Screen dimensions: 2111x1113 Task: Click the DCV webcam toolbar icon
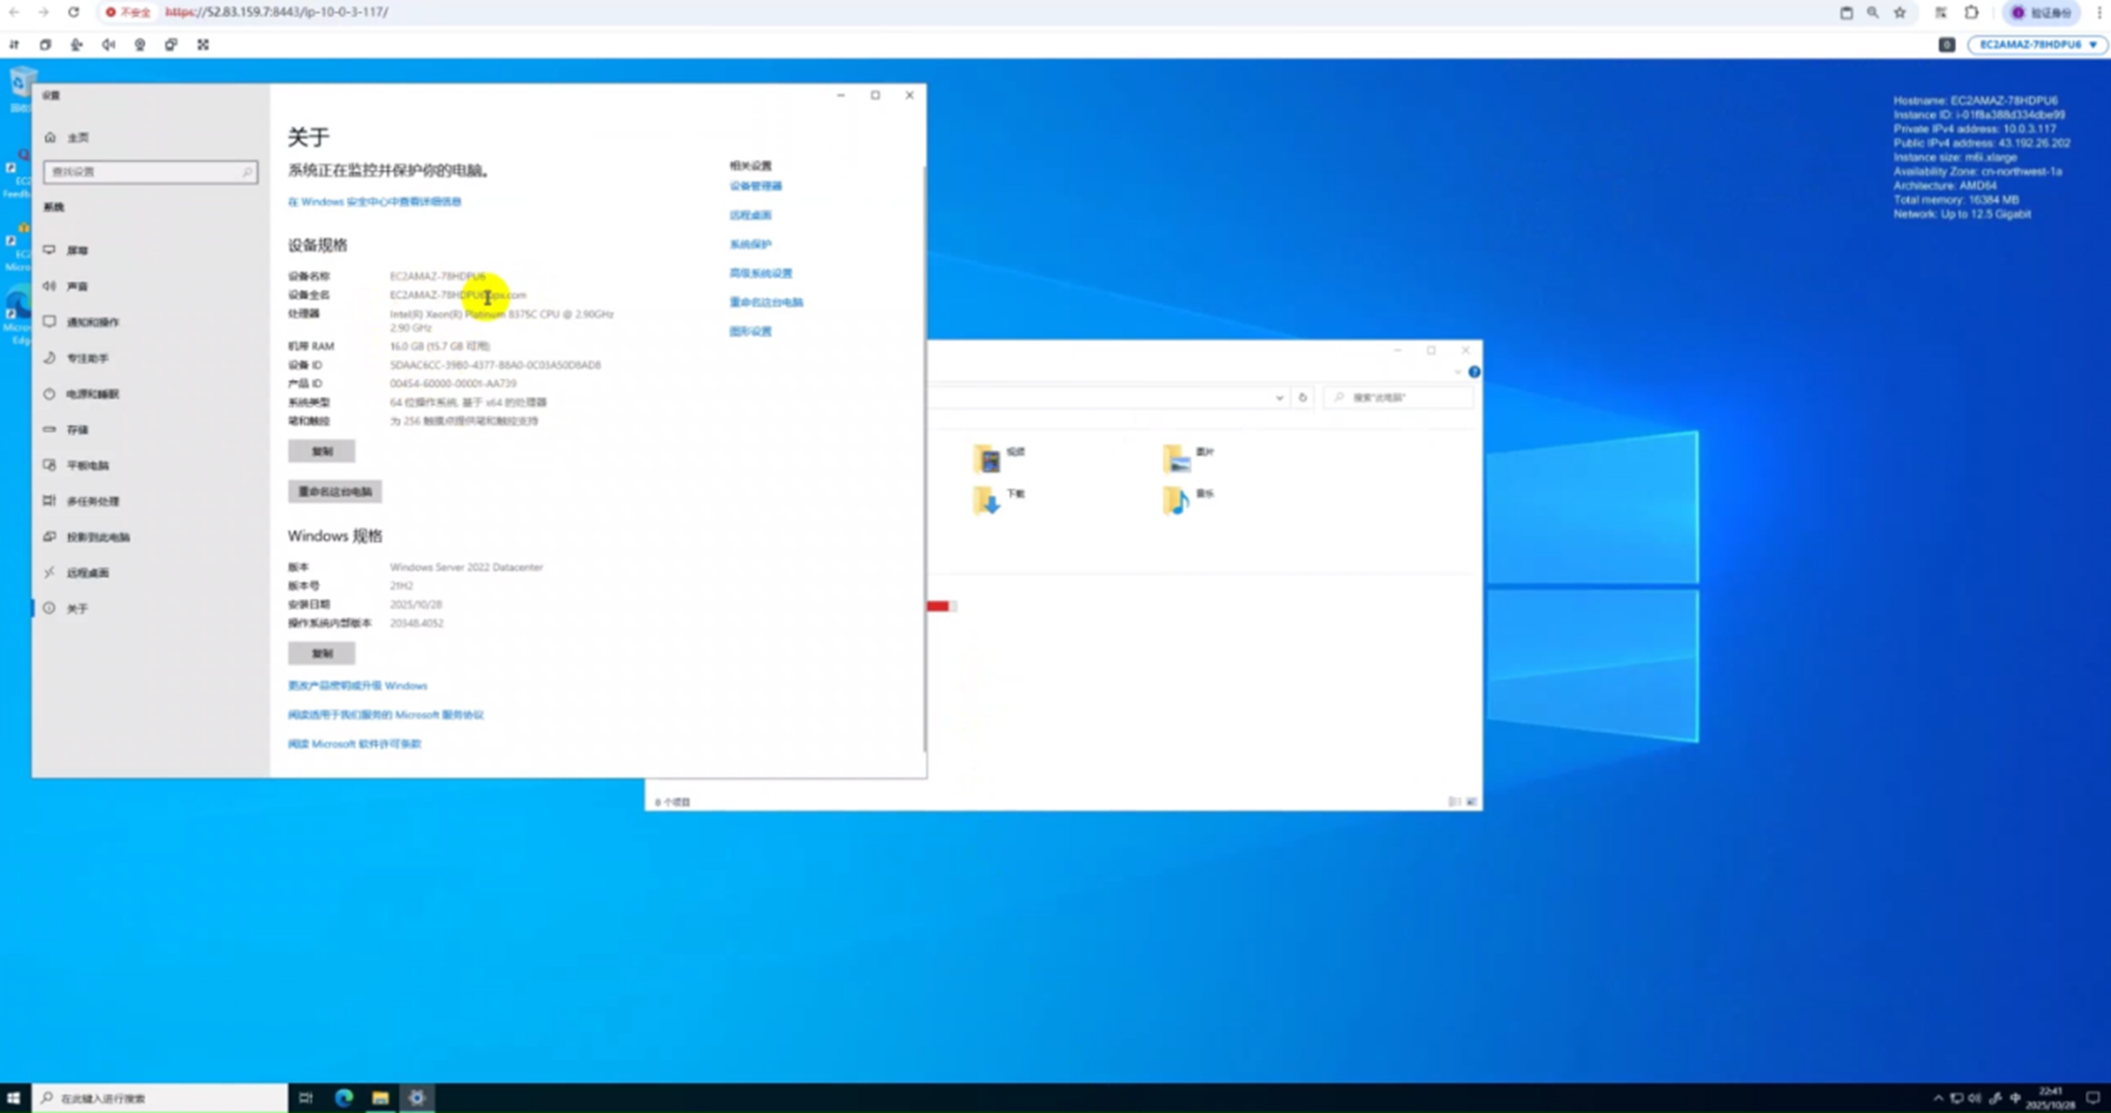(139, 45)
